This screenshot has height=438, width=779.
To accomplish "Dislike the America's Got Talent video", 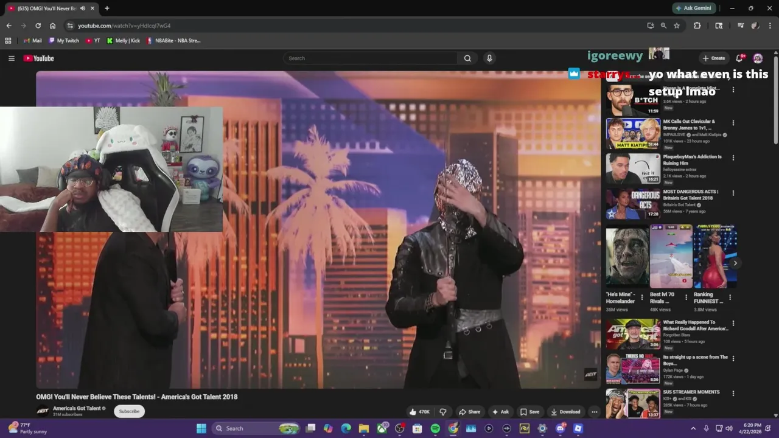I will coord(443,412).
